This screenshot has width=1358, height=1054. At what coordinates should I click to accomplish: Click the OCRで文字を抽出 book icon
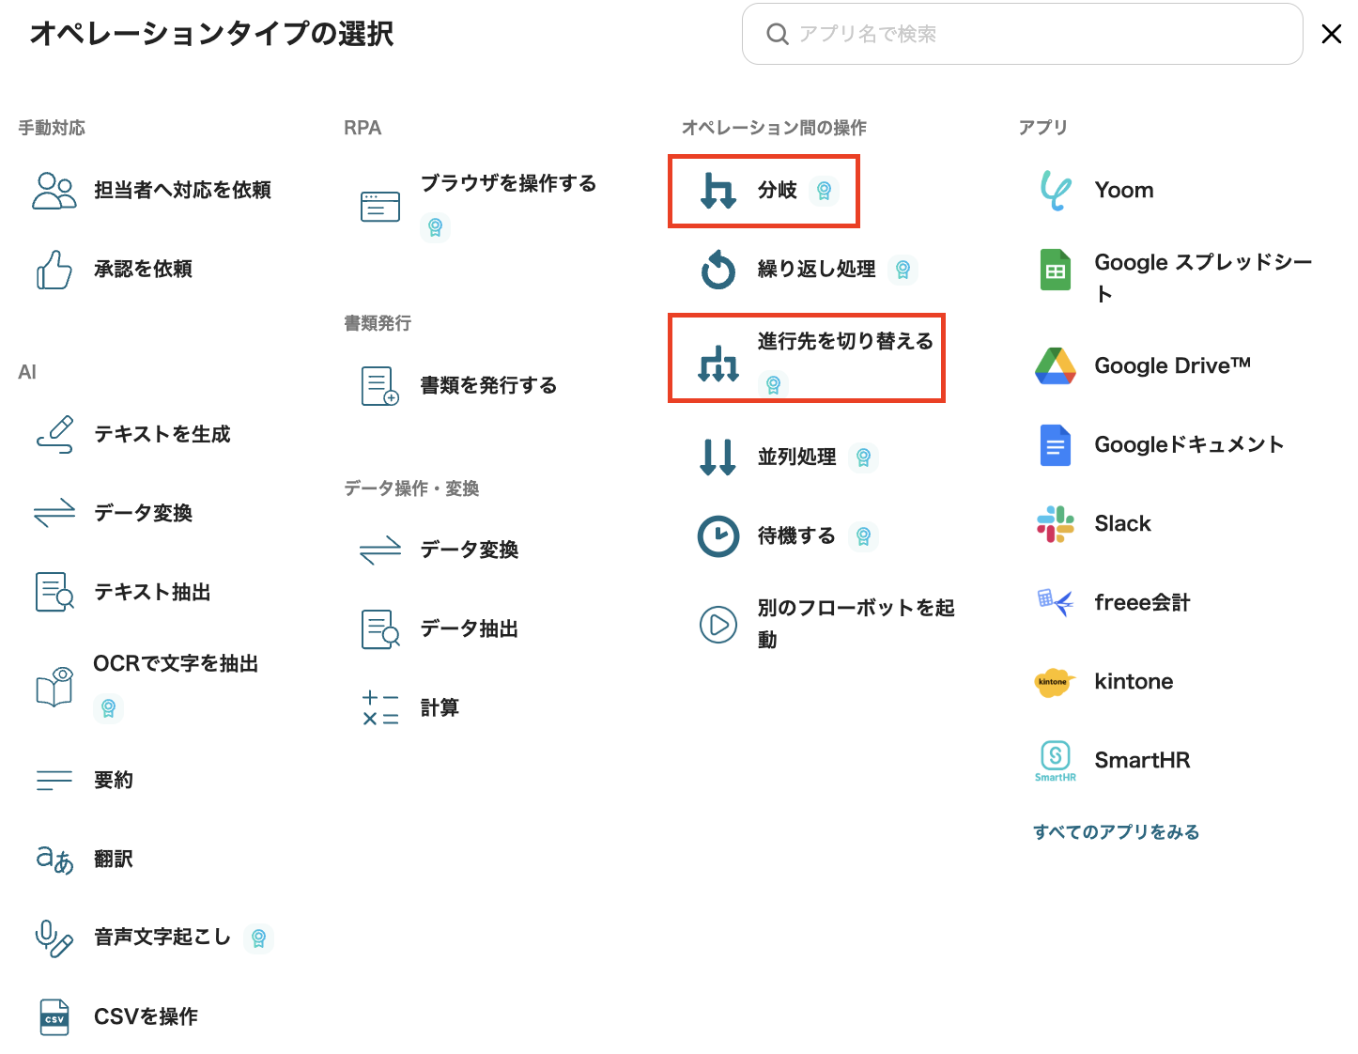(x=54, y=687)
